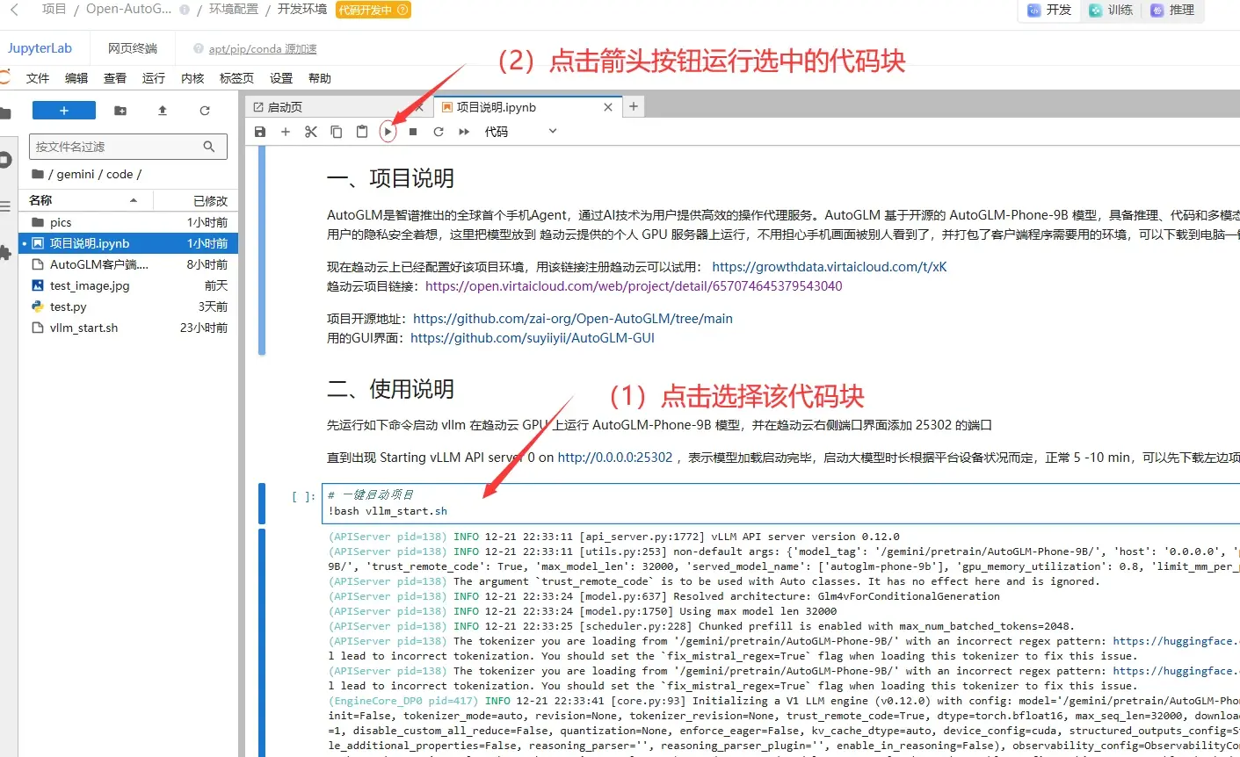Image resolution: width=1240 pixels, height=757 pixels.
Task: Select the AutoGLM客户端 file
Action: (129, 264)
